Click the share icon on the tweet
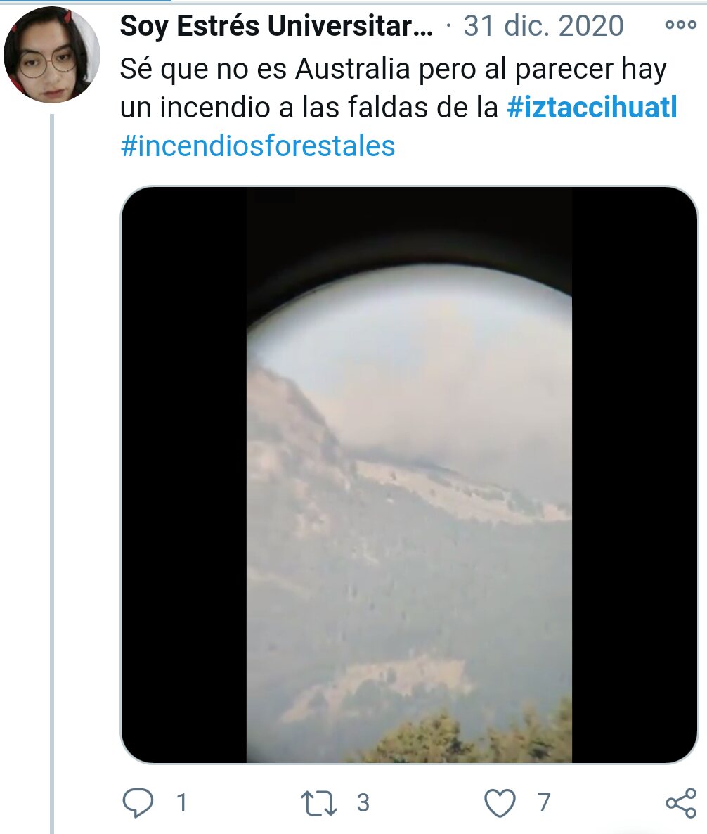 click(681, 802)
